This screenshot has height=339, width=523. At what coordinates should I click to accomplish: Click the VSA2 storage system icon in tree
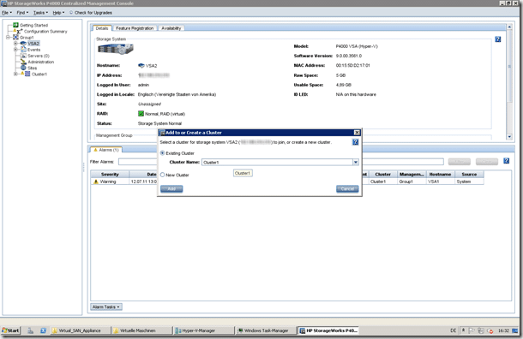(x=23, y=44)
